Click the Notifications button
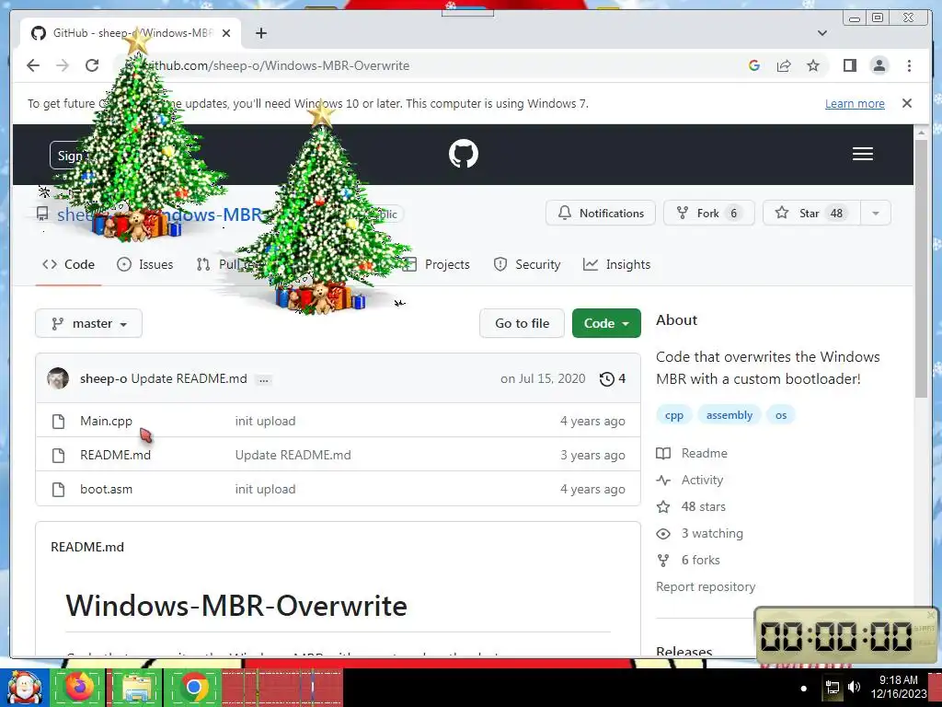The image size is (942, 707). 600,213
